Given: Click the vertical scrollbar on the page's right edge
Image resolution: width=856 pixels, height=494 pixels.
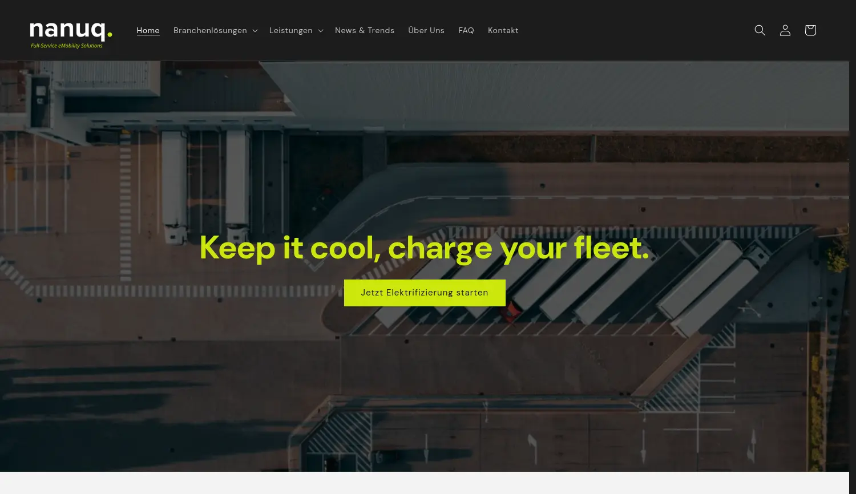Looking at the screenshot, I should tap(853, 247).
